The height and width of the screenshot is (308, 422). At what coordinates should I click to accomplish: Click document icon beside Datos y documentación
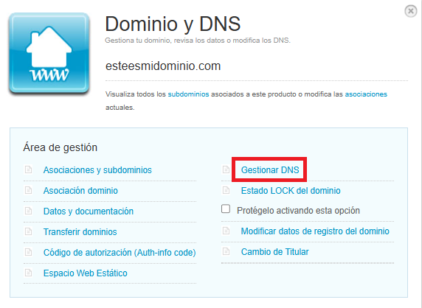coord(28,211)
